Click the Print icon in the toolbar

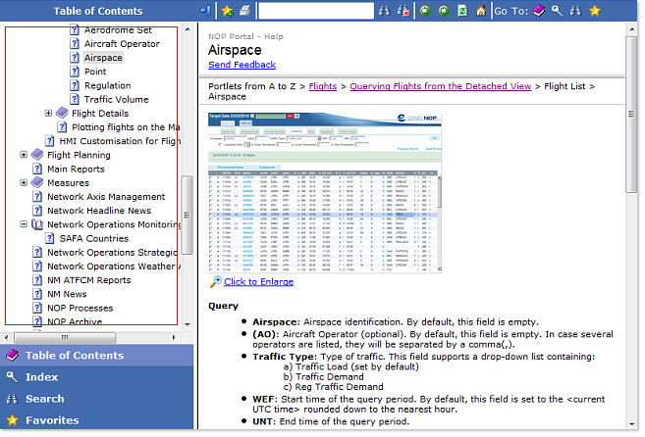(244, 11)
